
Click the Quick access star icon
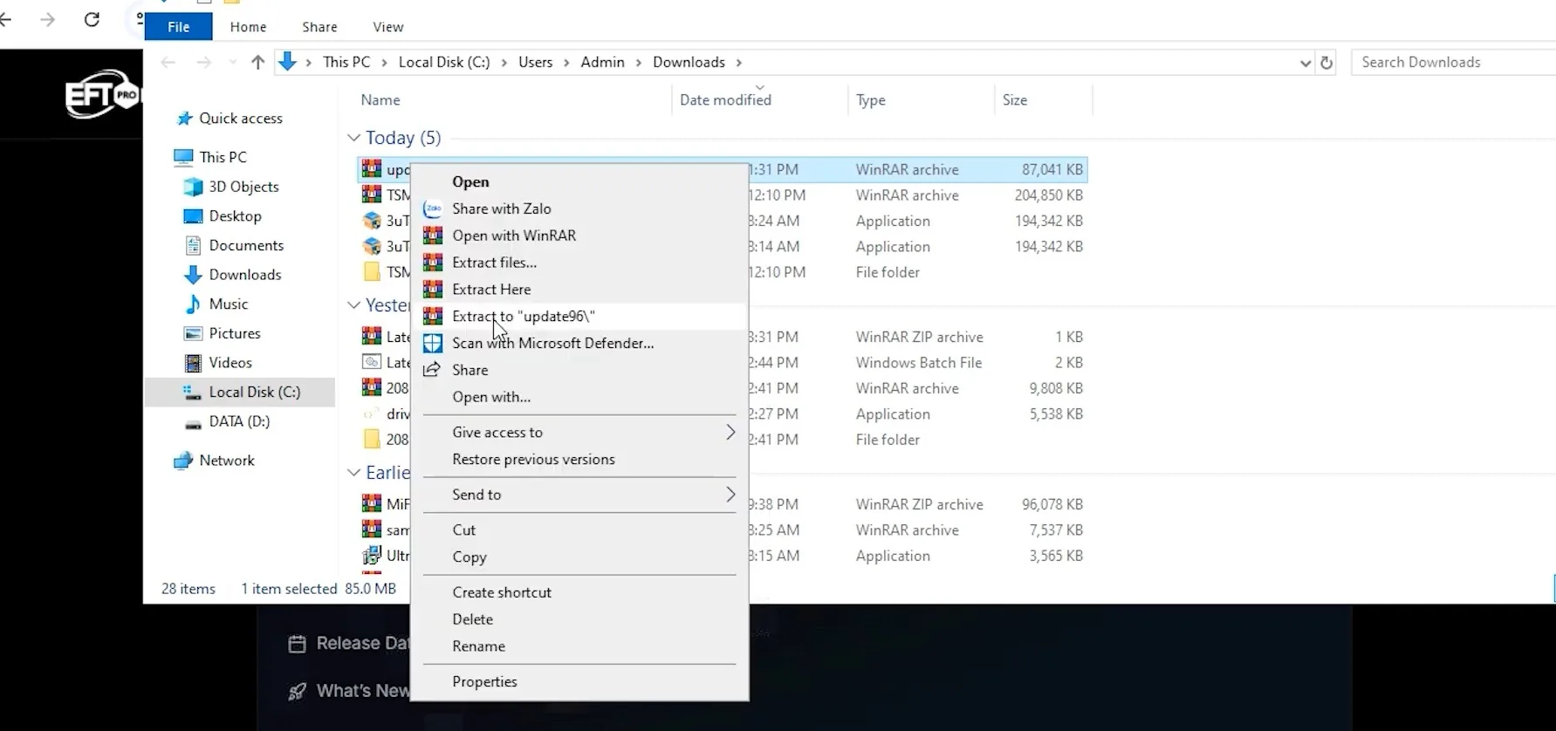pos(184,119)
